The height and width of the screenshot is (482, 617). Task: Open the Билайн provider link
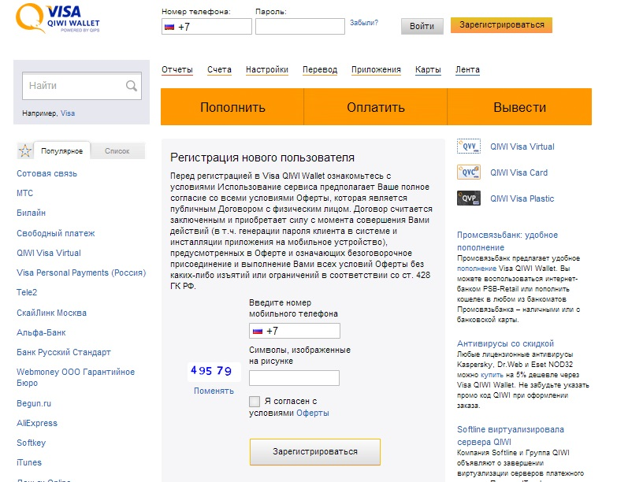tap(31, 213)
